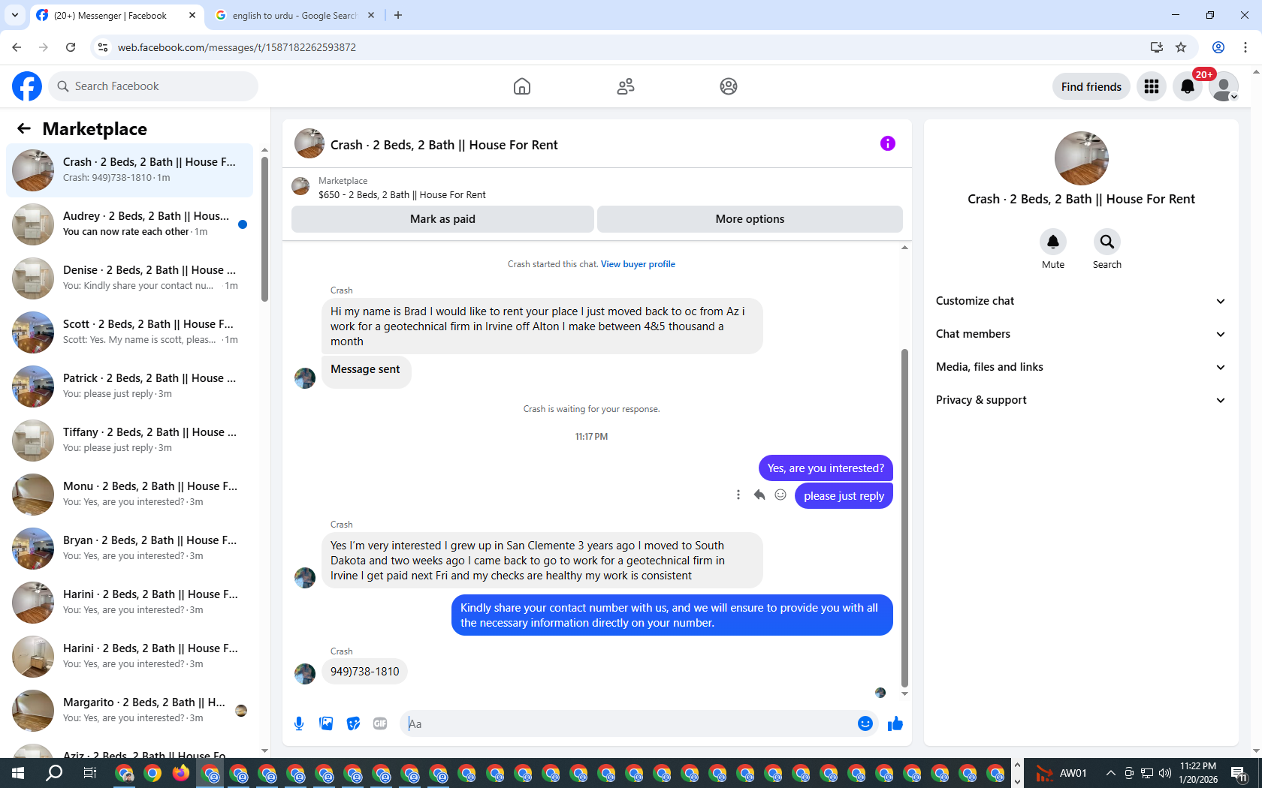The image size is (1262, 788).
Task: Choose a sticker icon
Action: 353,723
